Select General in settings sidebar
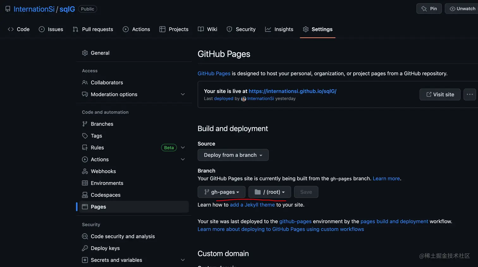The image size is (478, 267). [x=100, y=53]
